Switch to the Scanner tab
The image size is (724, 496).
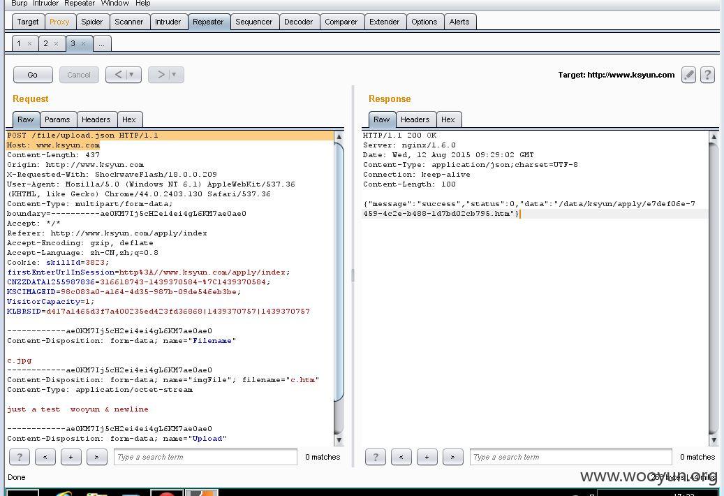[x=129, y=22]
